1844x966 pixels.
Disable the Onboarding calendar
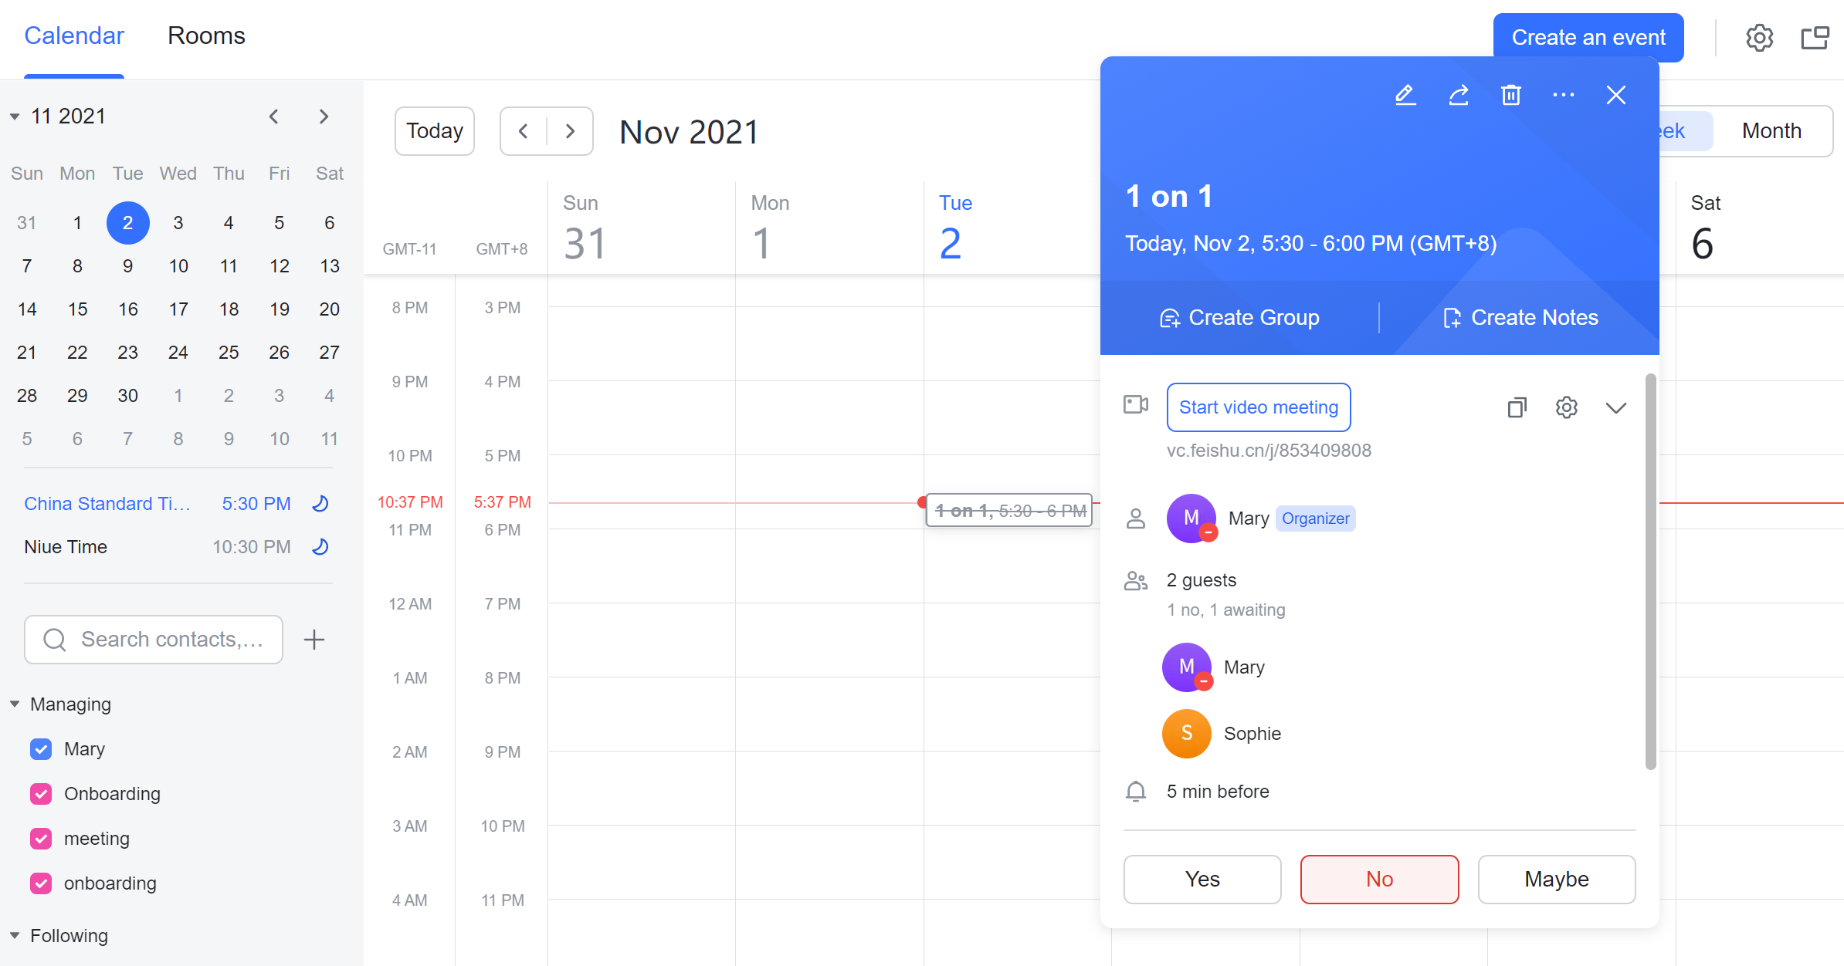(41, 793)
